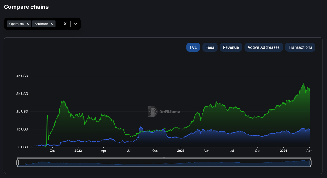The height and width of the screenshot is (178, 327).
Task: Toggle the Fees metric
Action: (210, 47)
